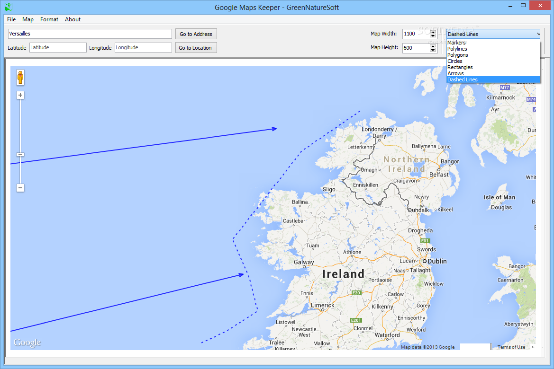The image size is (554, 369).
Task: Minimize the Google Maps Keeper window
Action: tap(510, 6)
